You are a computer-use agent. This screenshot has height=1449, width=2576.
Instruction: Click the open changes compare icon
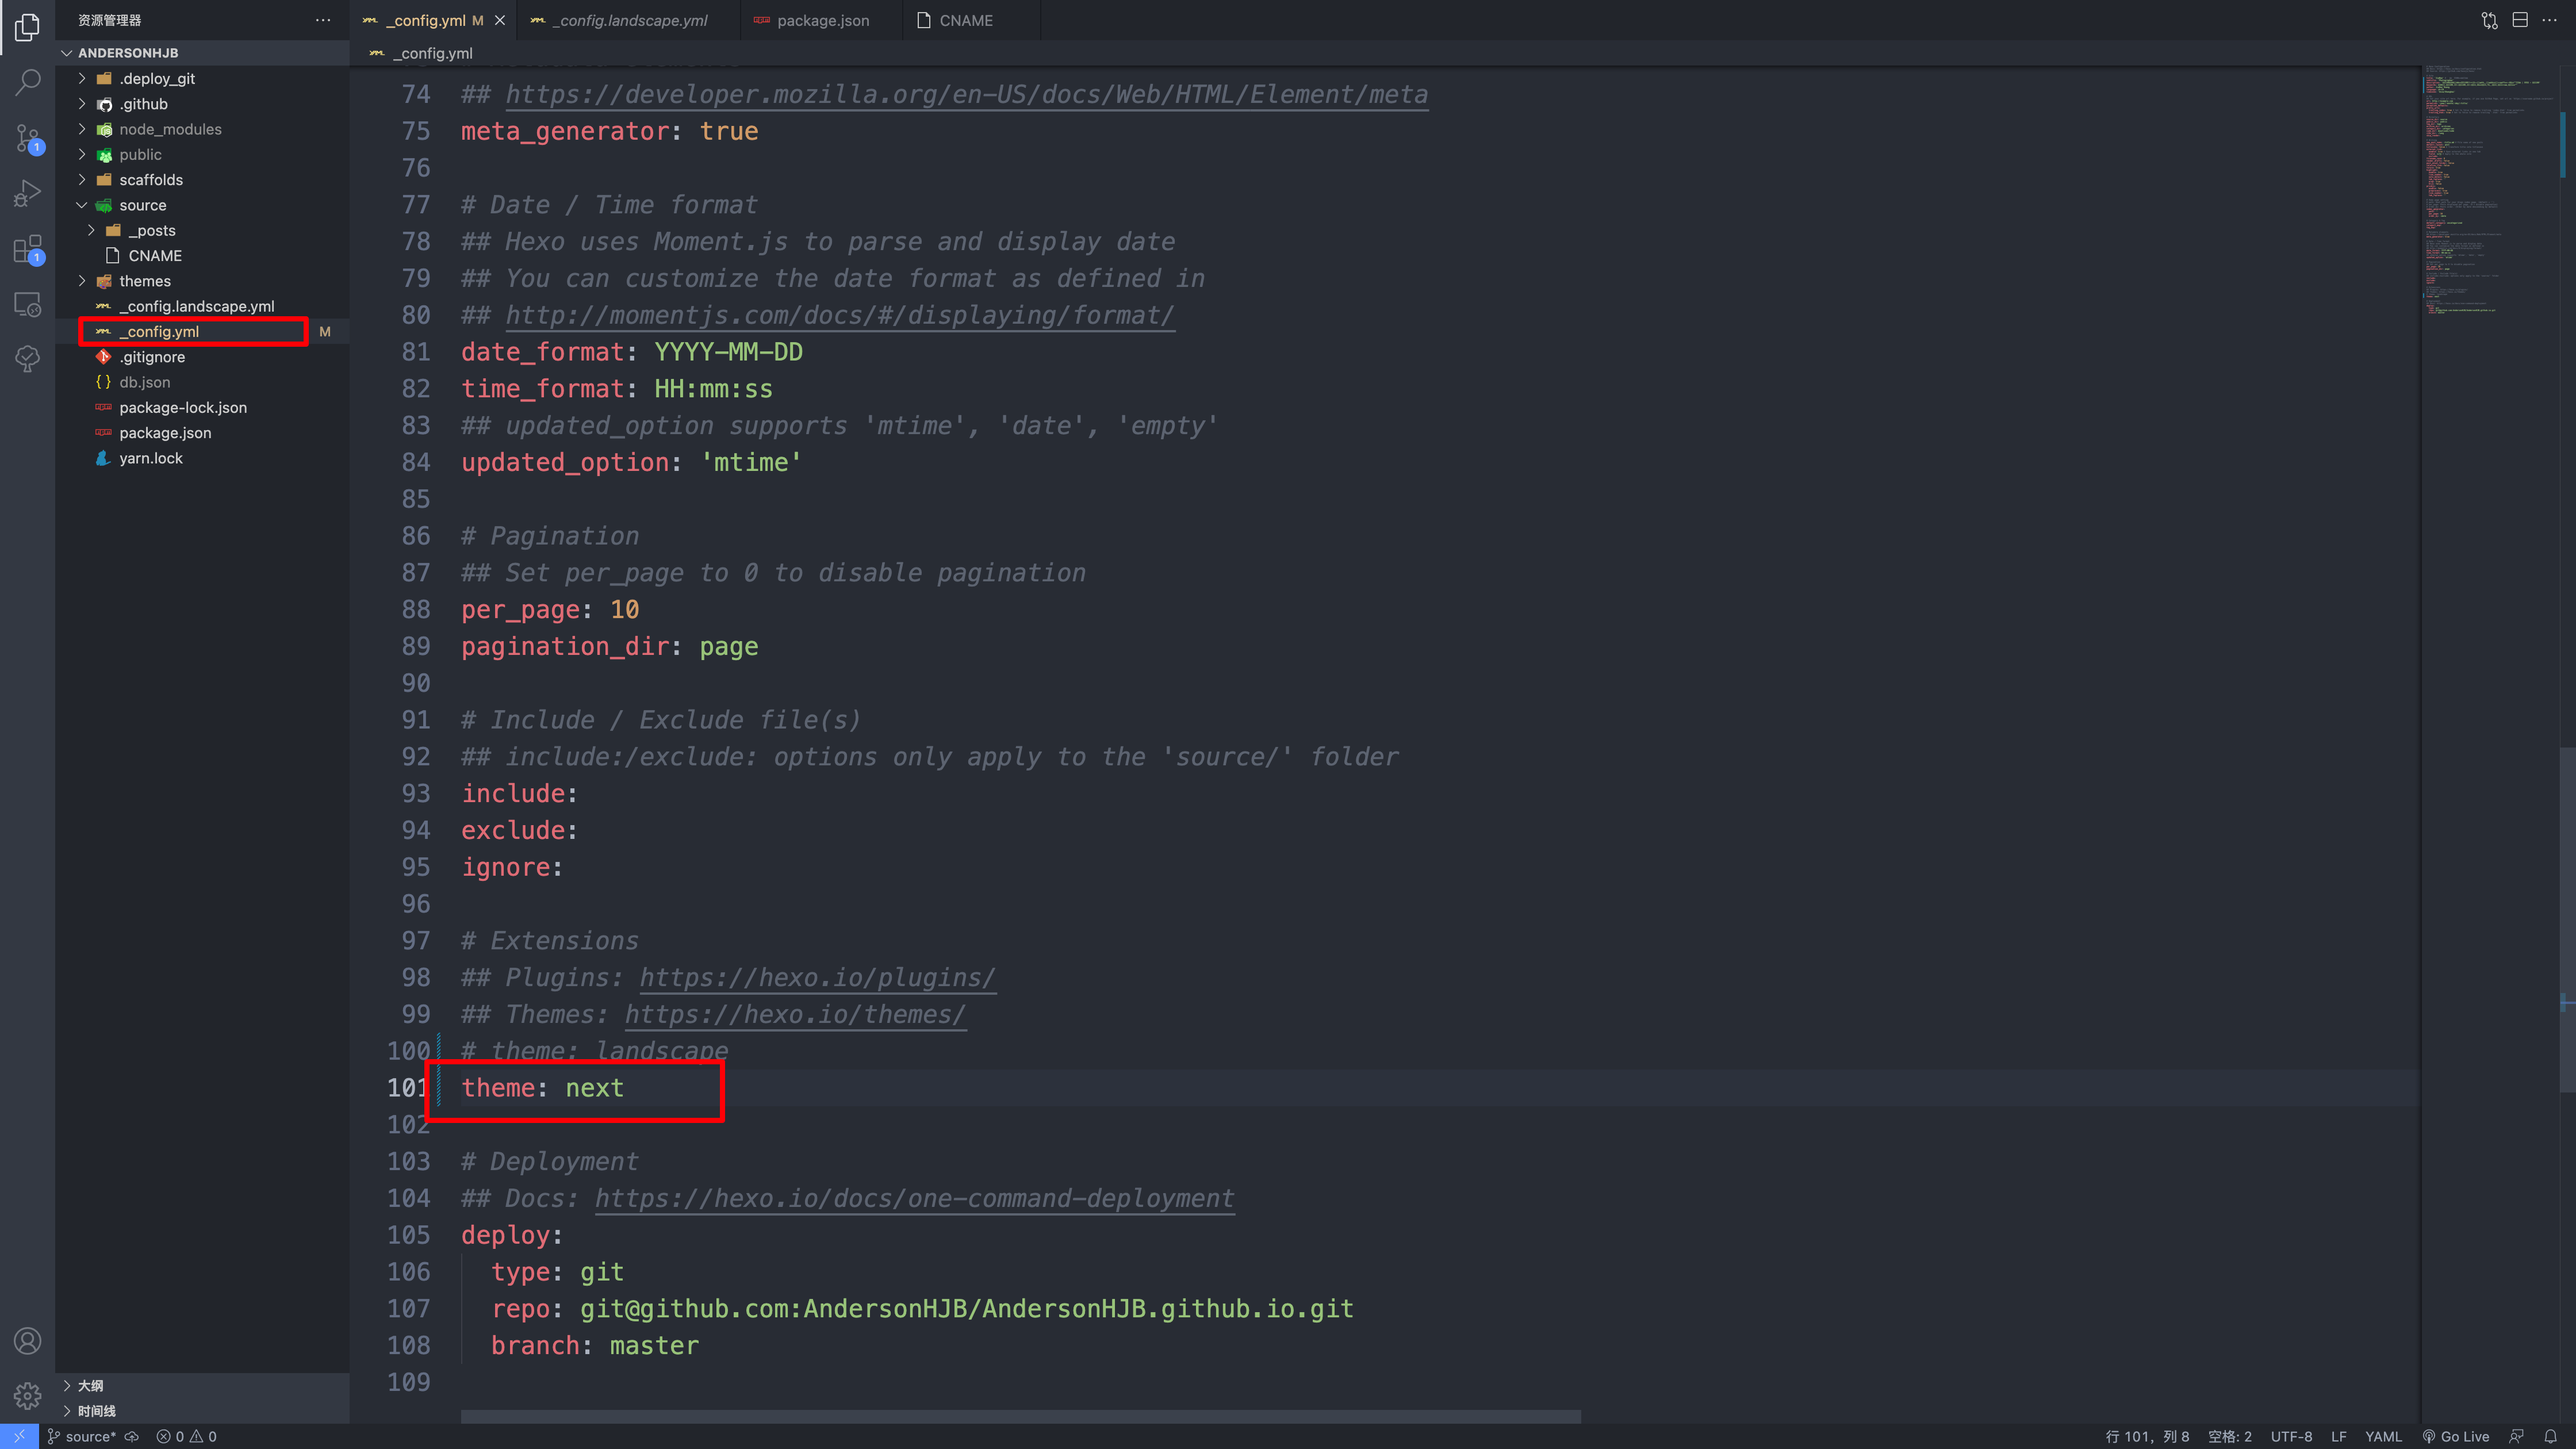pos(2489,20)
